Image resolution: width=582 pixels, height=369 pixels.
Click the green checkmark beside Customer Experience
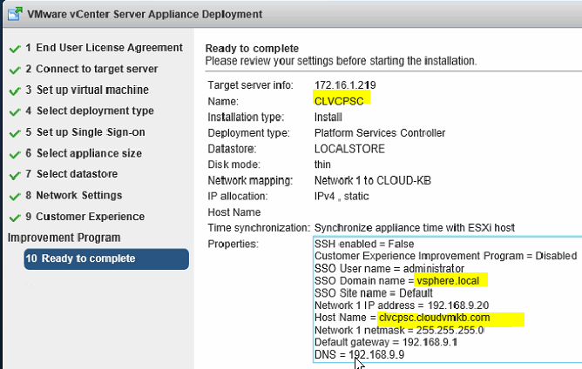(15, 218)
